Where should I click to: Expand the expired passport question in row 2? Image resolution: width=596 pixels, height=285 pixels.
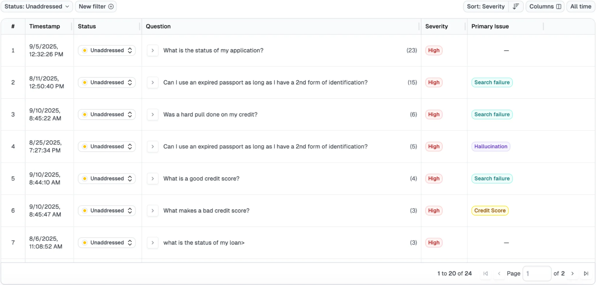point(153,82)
